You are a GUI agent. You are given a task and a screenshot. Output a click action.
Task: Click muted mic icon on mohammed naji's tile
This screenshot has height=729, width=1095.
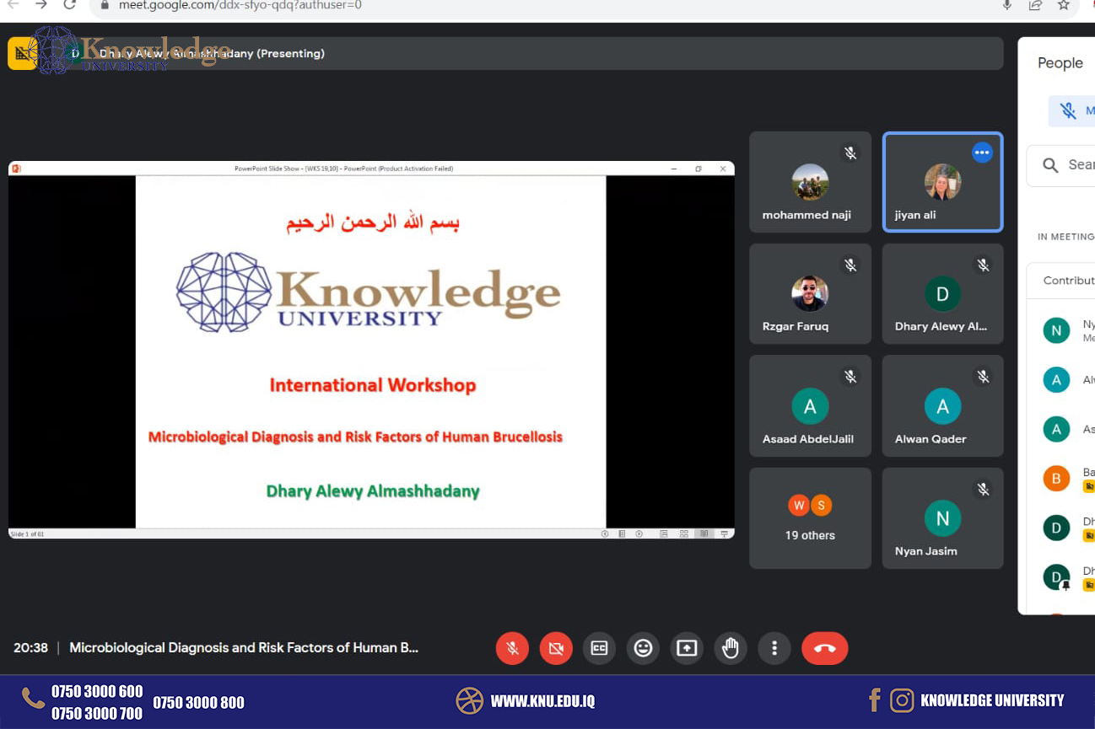850,153
